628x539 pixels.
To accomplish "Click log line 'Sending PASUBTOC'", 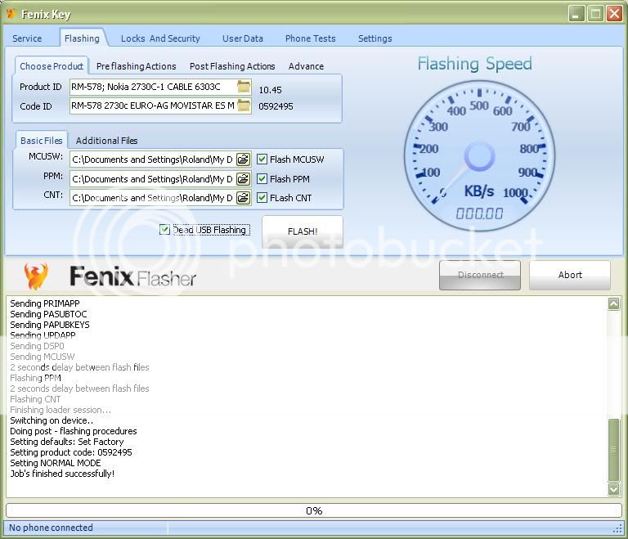I will (48, 314).
